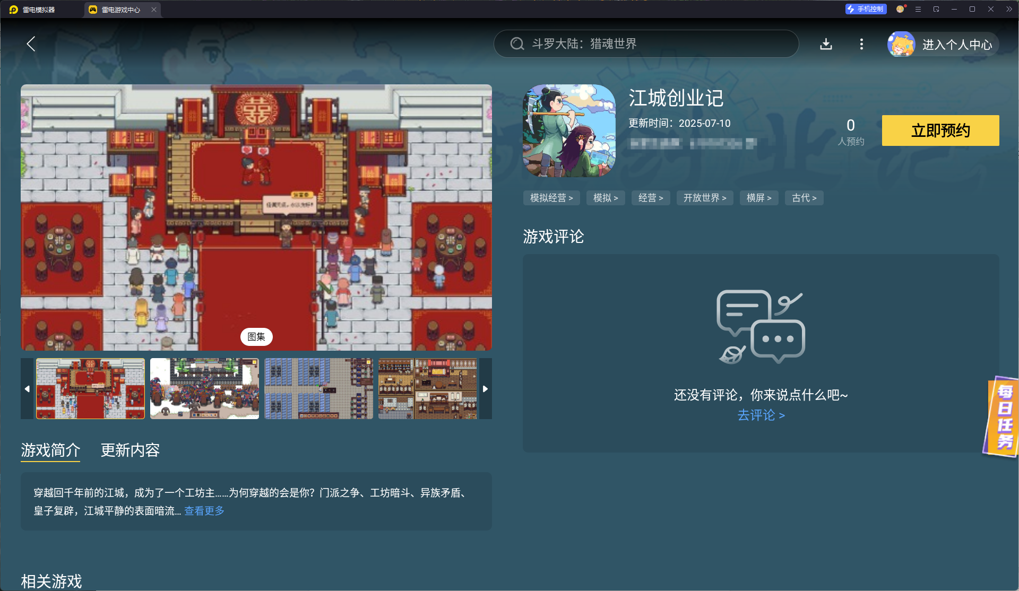The image size is (1019, 591).
Task: Select the blue field grid thumbnail
Action: pyautogui.click(x=318, y=389)
